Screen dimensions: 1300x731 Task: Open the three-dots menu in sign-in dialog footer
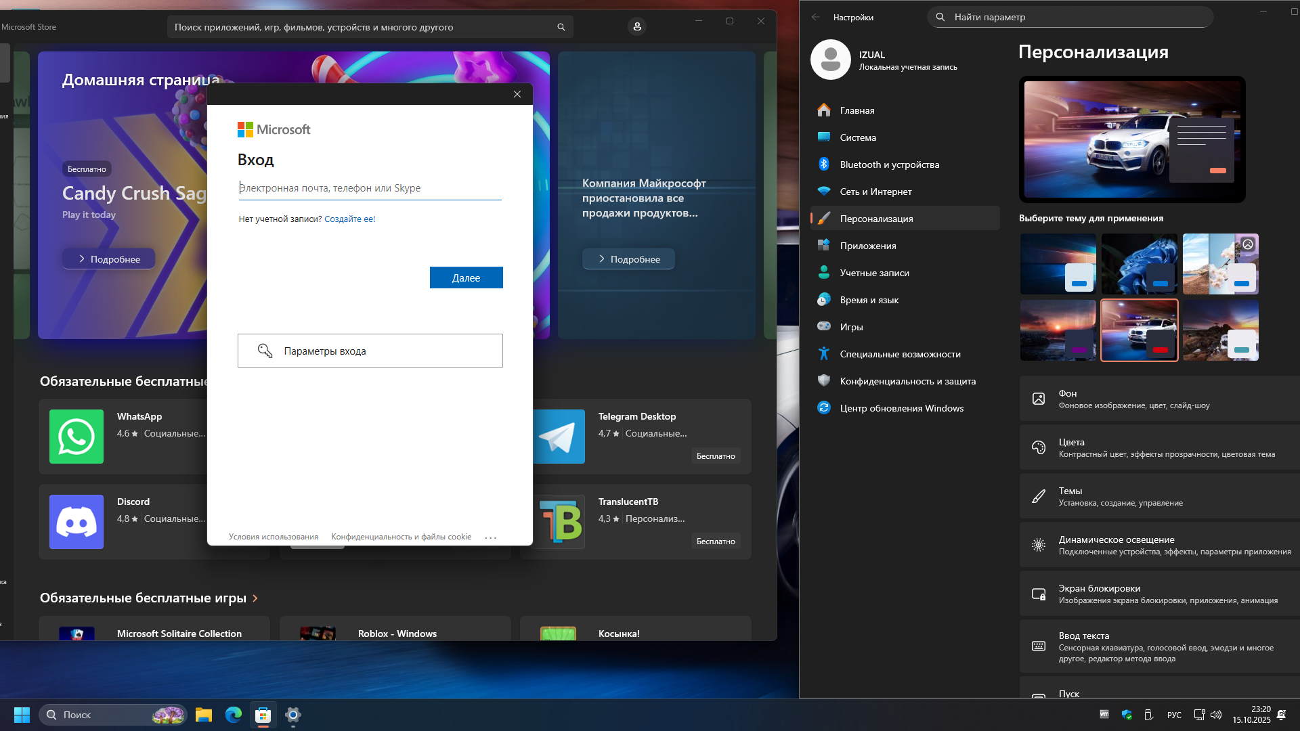point(491,537)
